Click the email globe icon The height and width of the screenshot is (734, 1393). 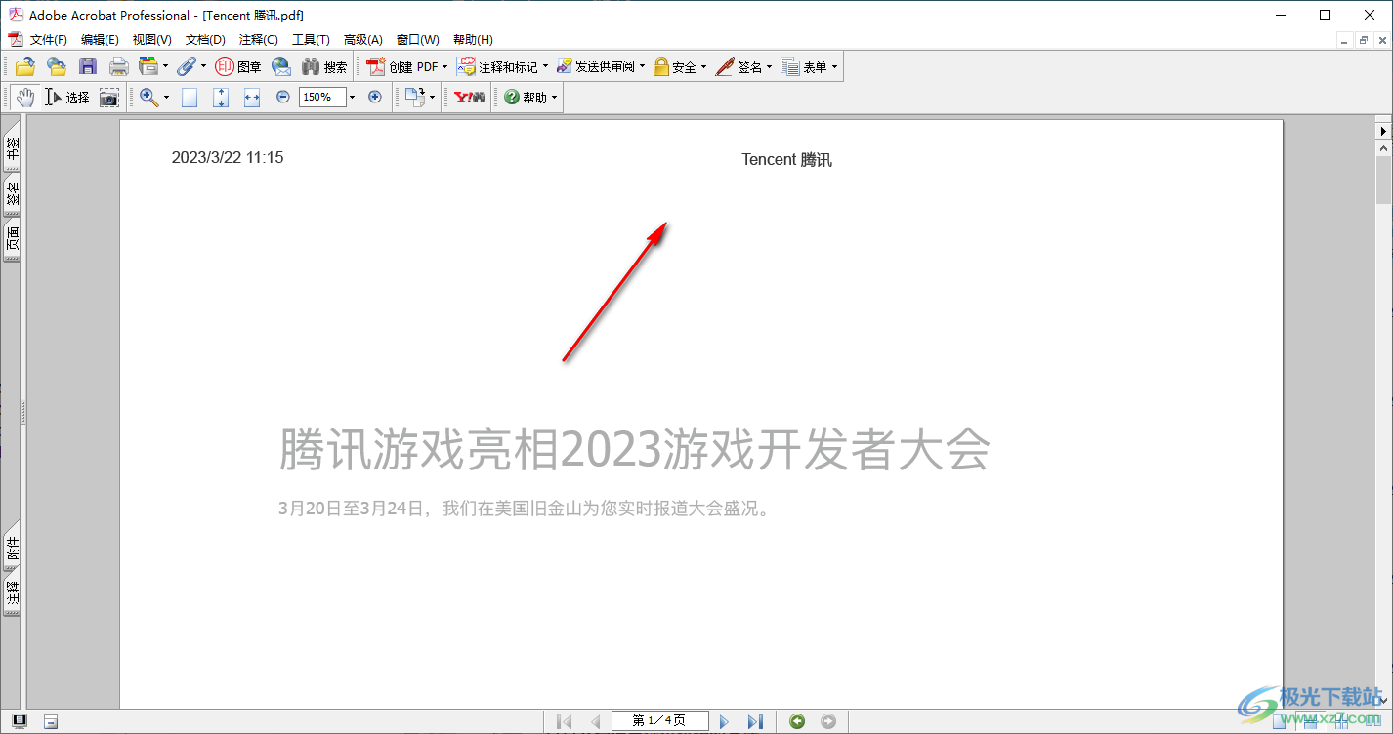281,66
